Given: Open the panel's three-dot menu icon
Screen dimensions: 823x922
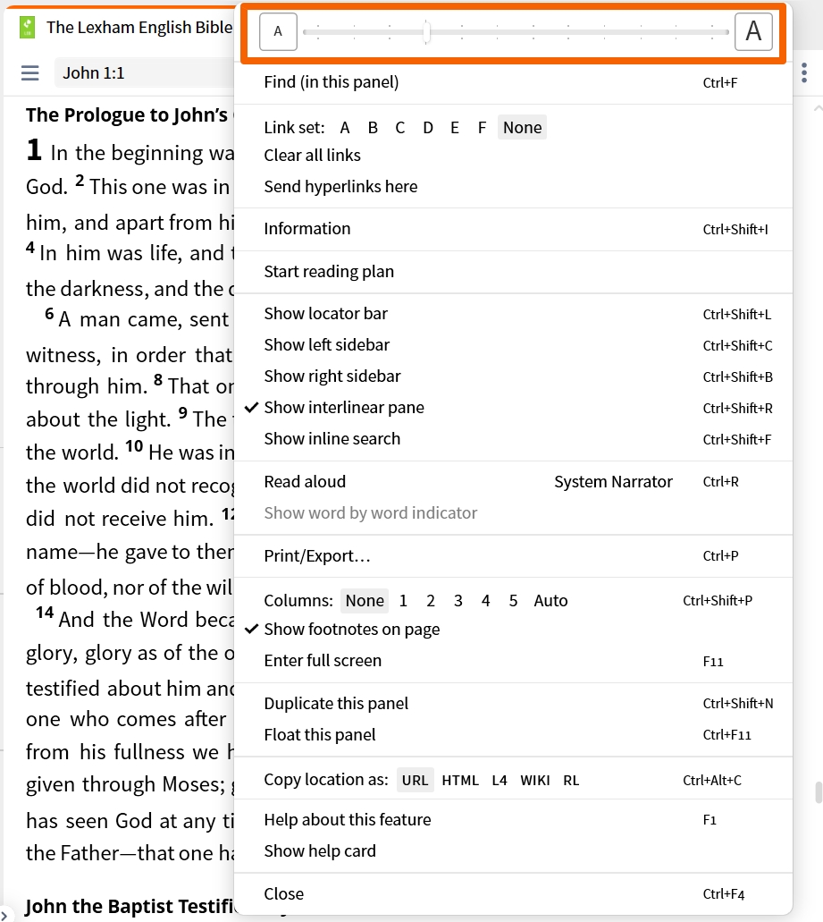Looking at the screenshot, I should (804, 73).
